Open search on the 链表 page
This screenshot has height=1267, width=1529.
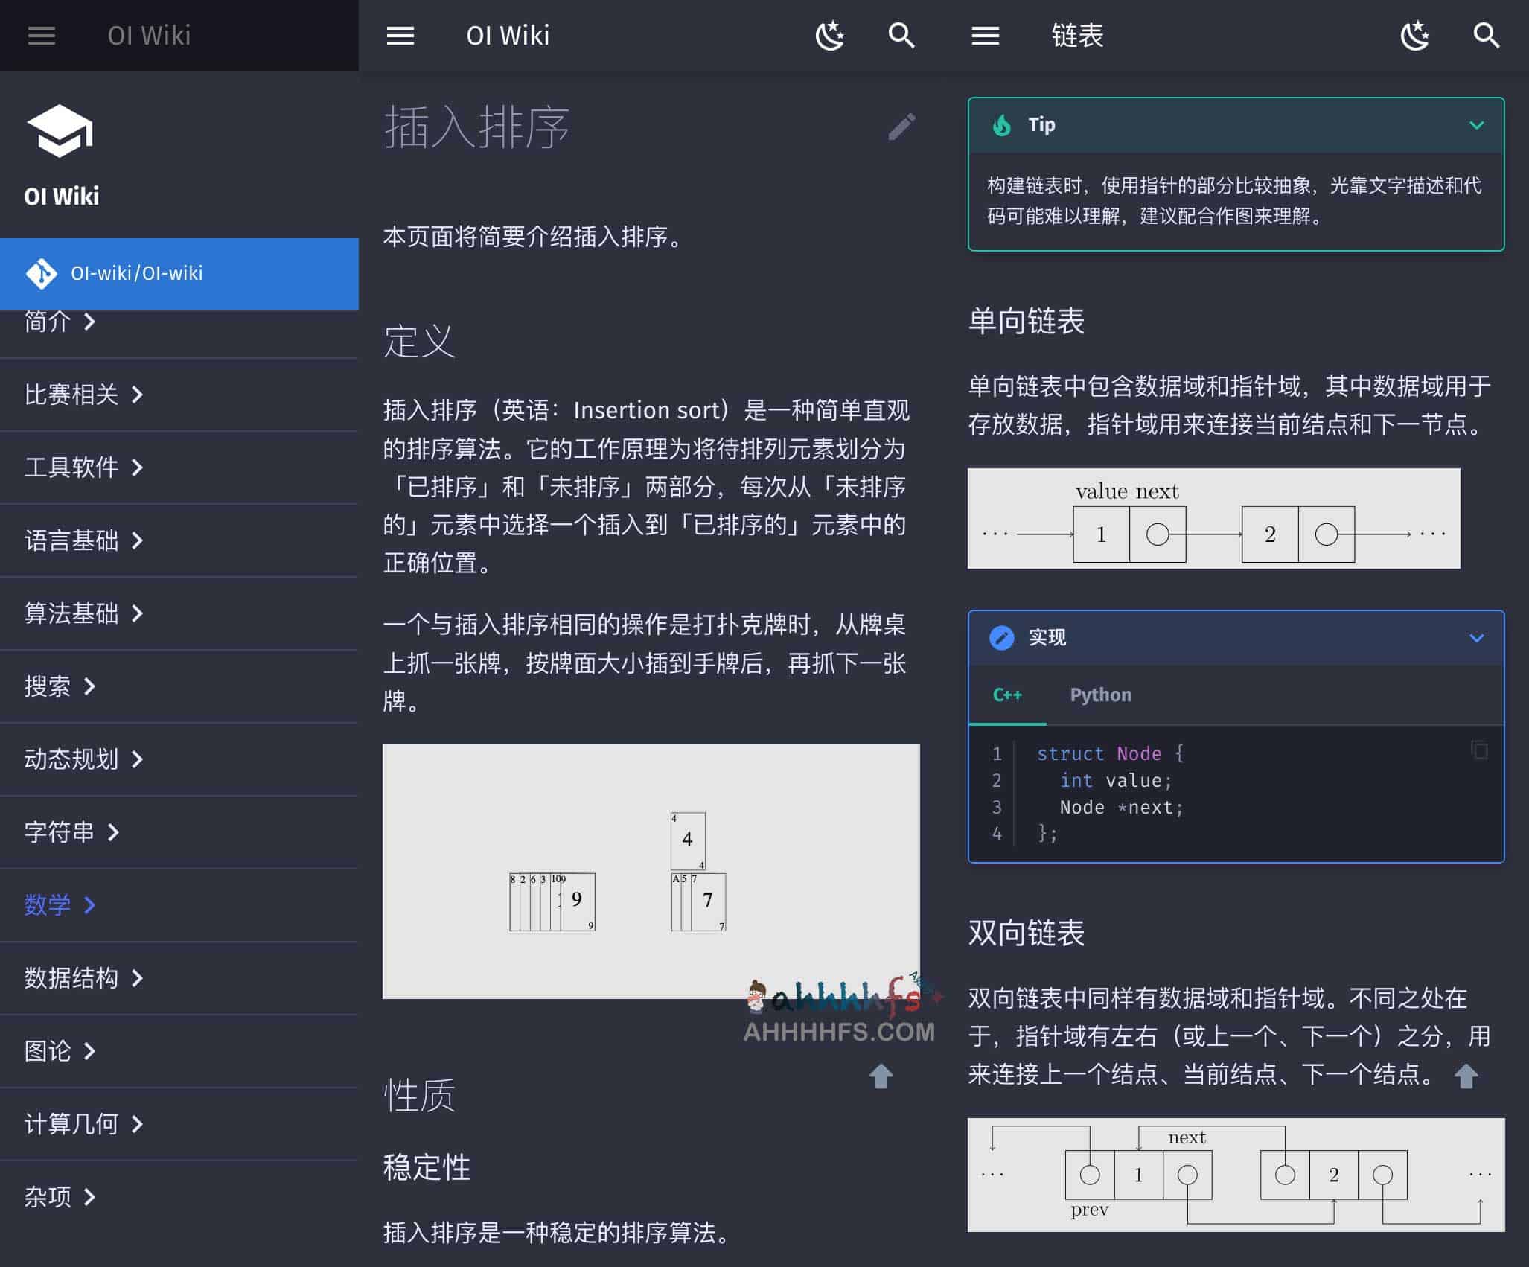coord(1487,35)
